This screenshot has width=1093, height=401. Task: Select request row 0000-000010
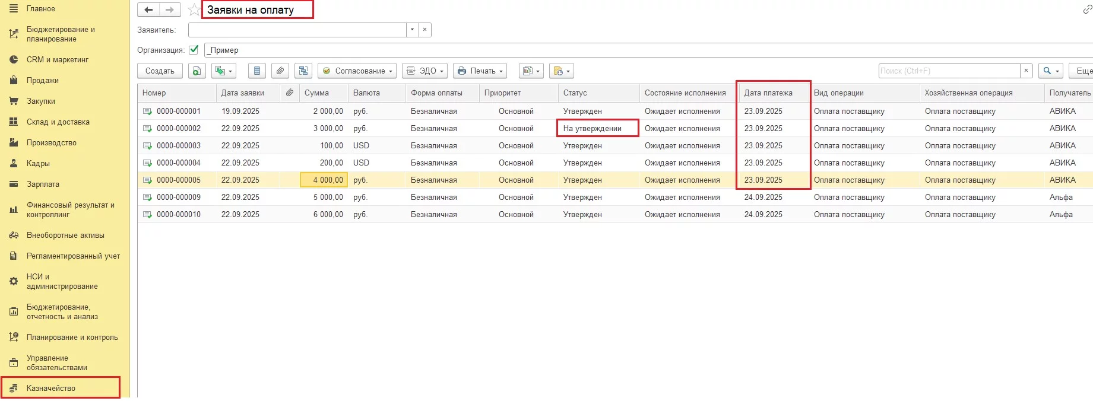click(x=615, y=214)
